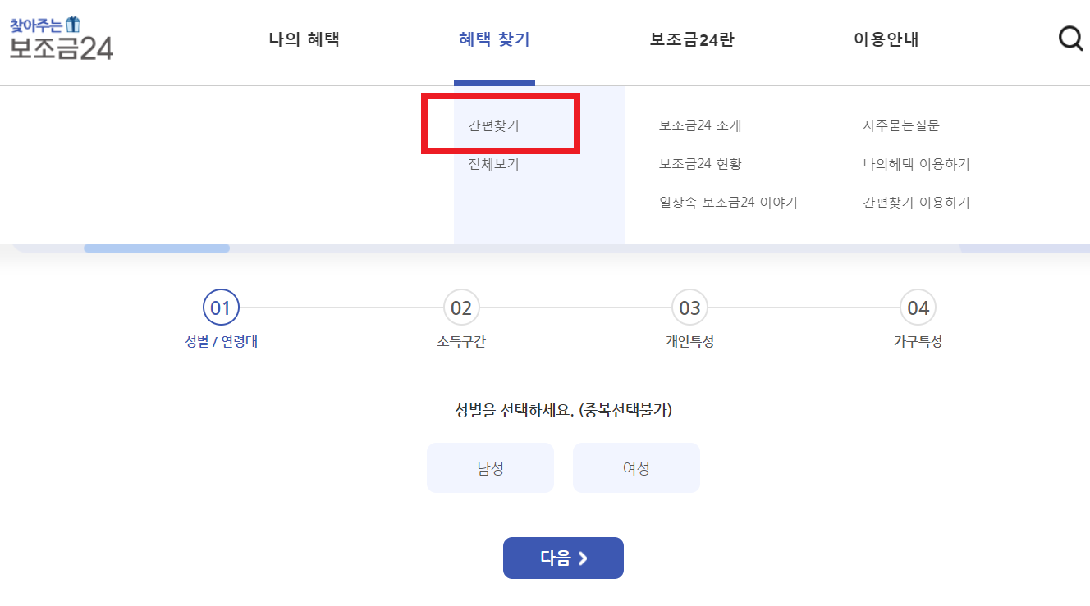The width and height of the screenshot is (1090, 606).
Task: Click the 보조금24 logo
Action: point(62,39)
